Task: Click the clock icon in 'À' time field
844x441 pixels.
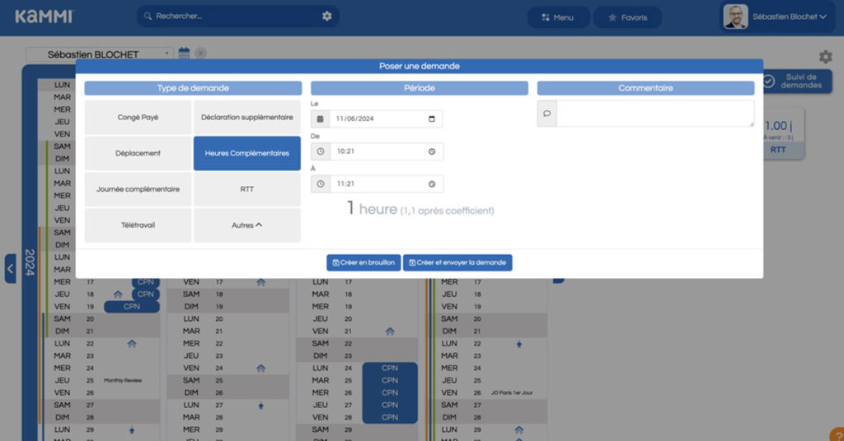Action: (321, 183)
